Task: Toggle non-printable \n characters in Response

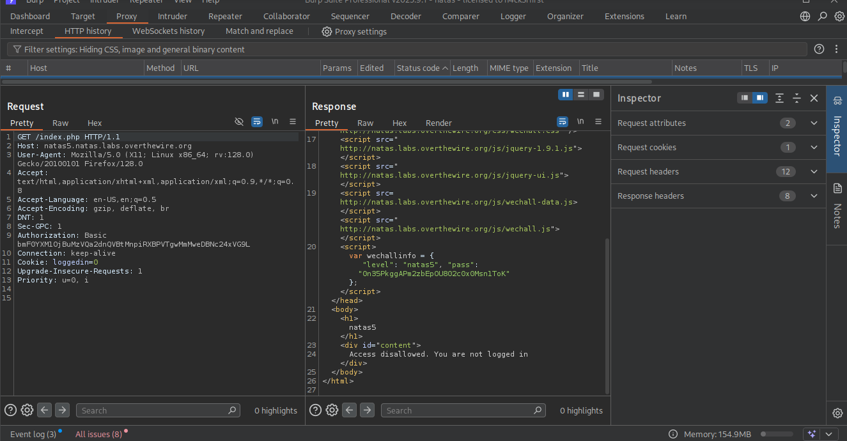Action: (580, 121)
